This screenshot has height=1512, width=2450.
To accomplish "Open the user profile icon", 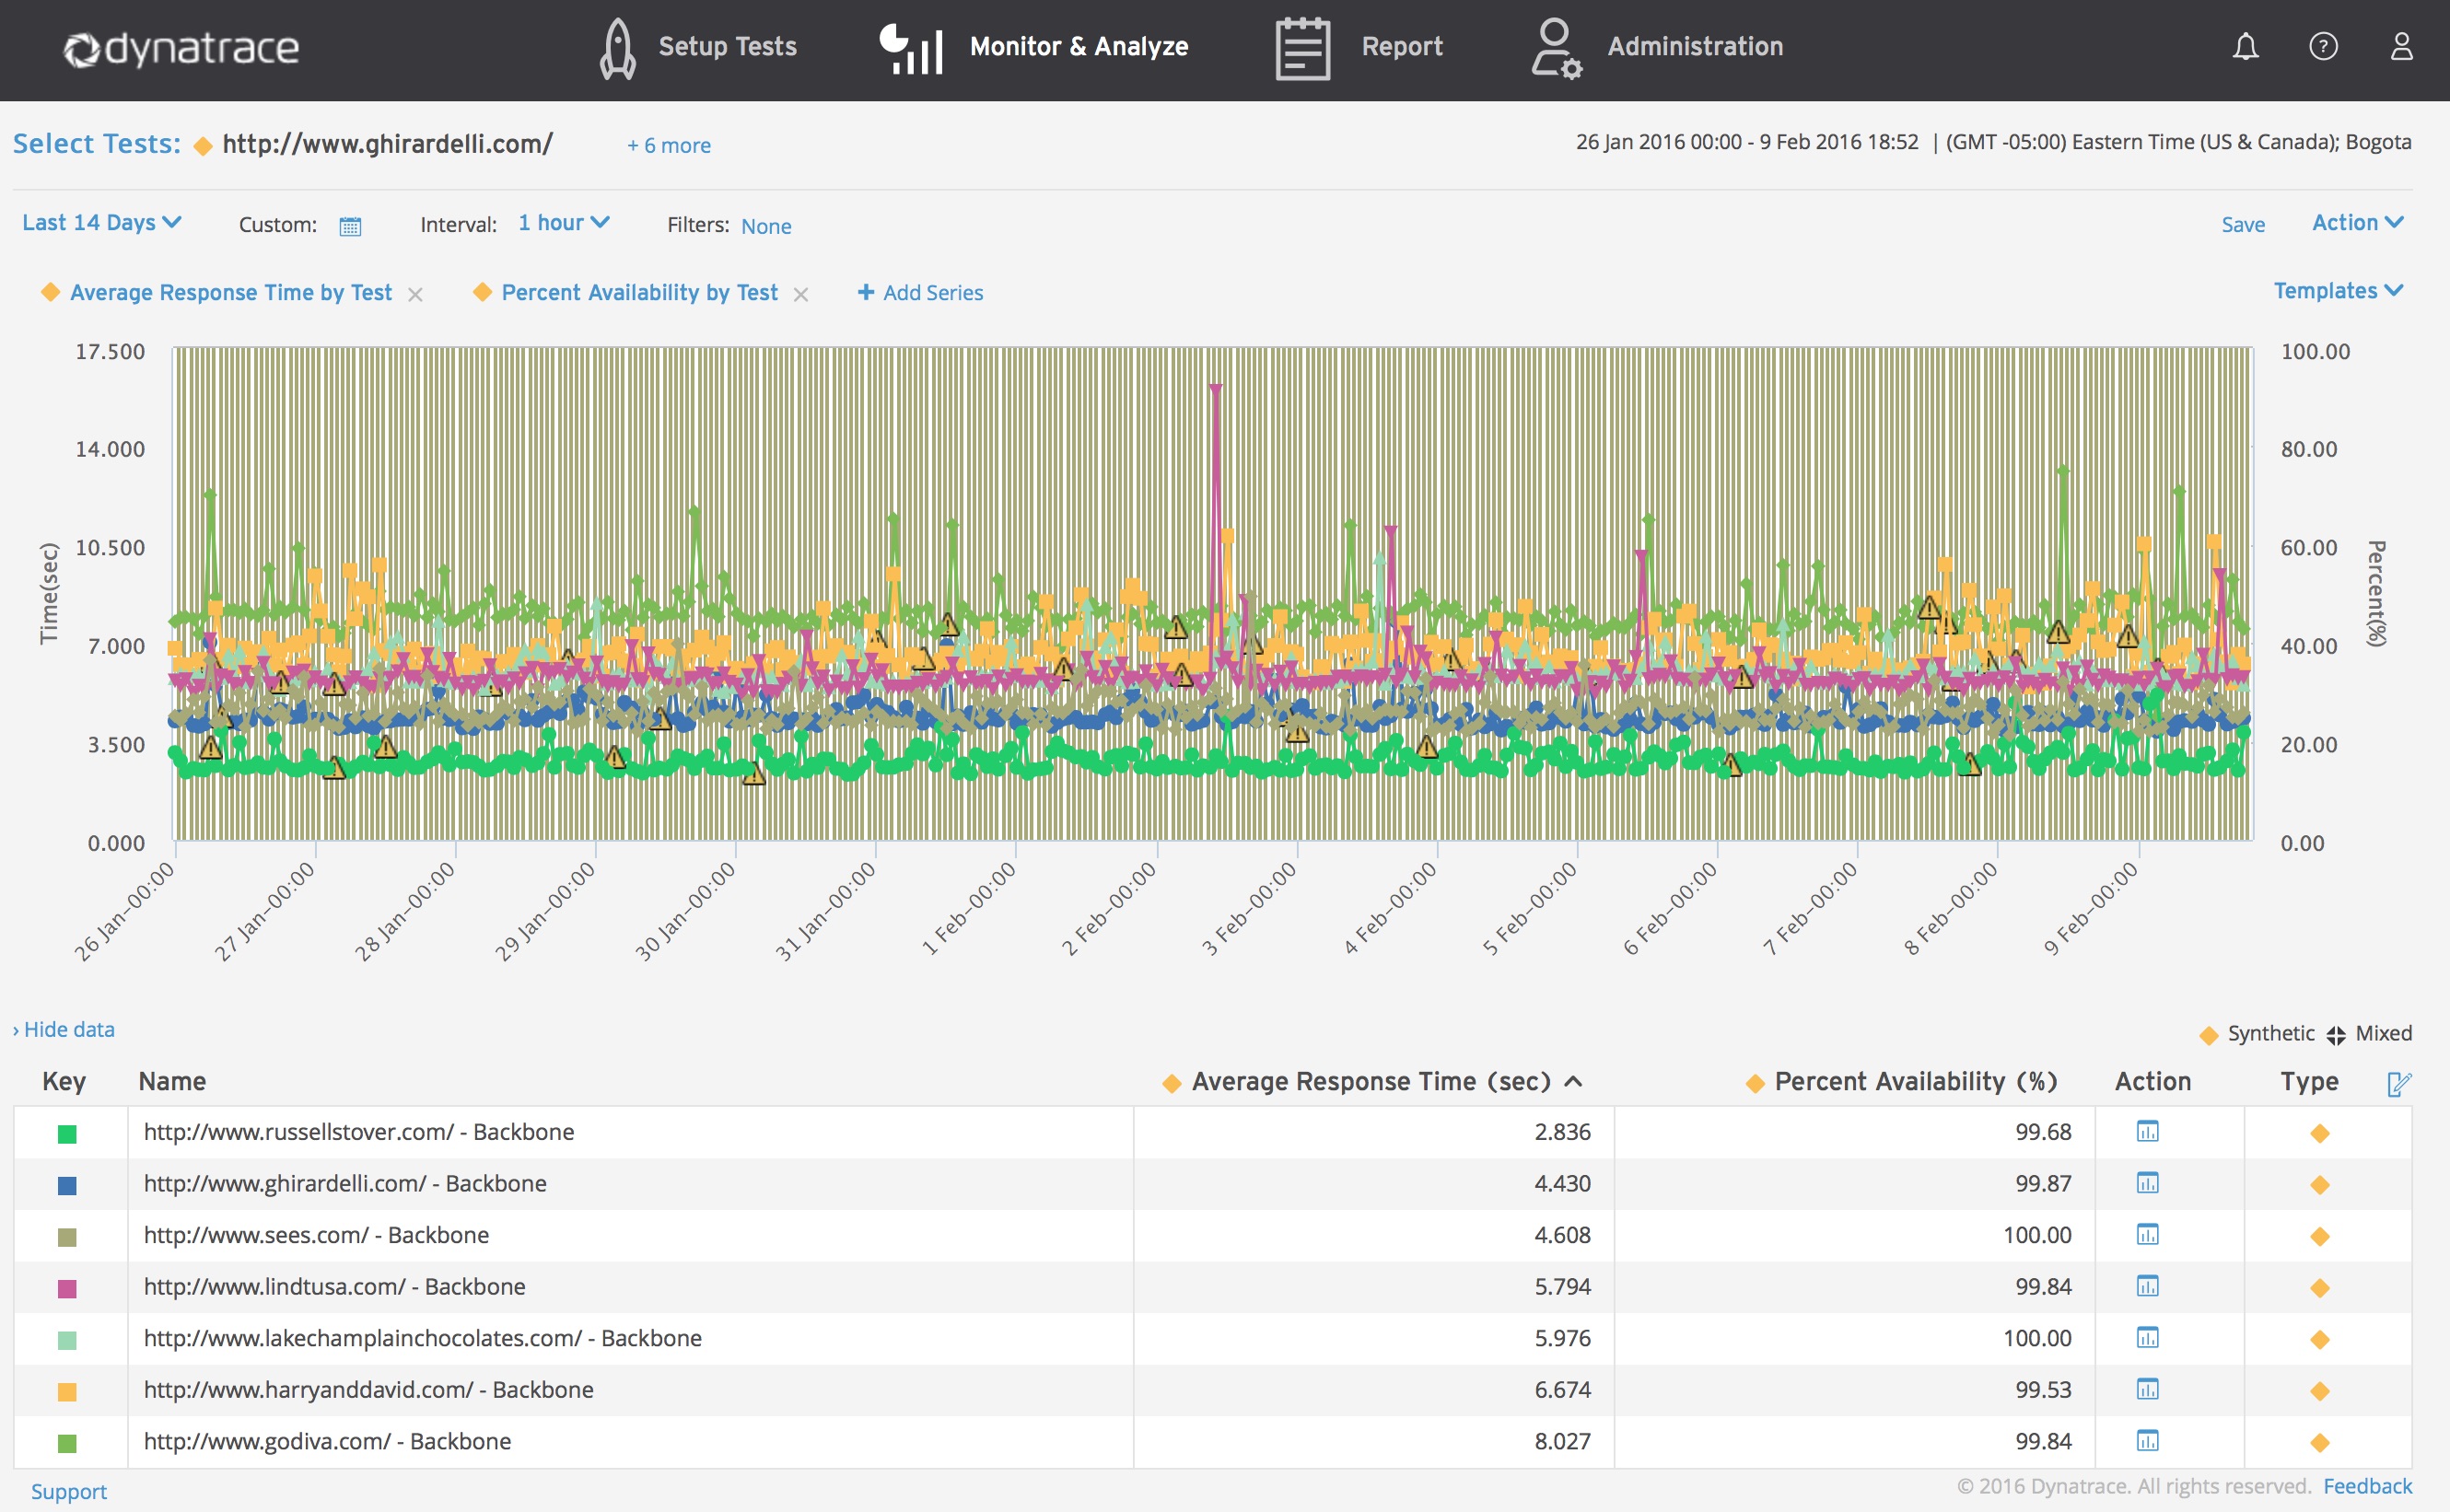I will click(x=2401, y=47).
